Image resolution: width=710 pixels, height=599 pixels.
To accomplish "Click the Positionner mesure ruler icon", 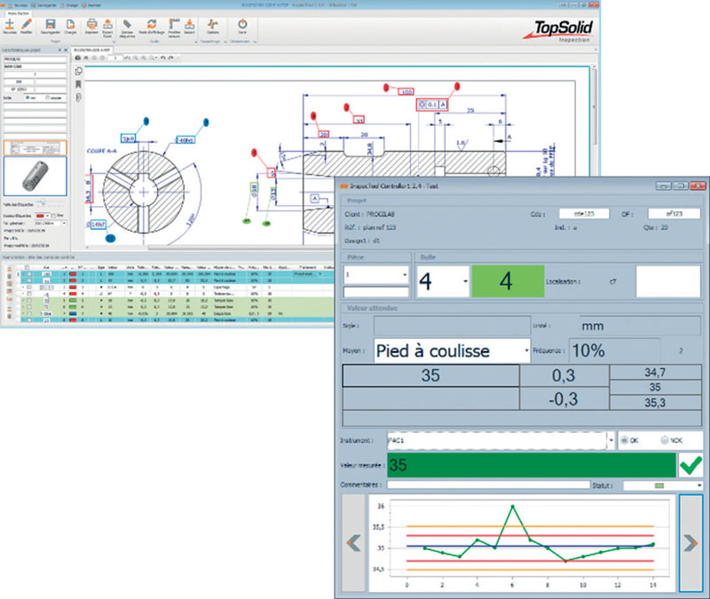I will [174, 24].
